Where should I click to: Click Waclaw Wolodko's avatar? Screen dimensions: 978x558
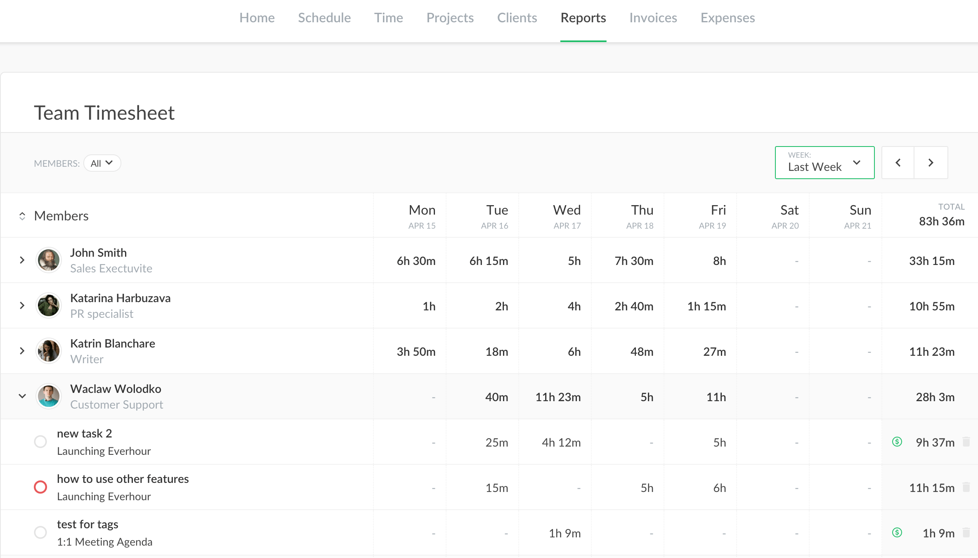(49, 396)
